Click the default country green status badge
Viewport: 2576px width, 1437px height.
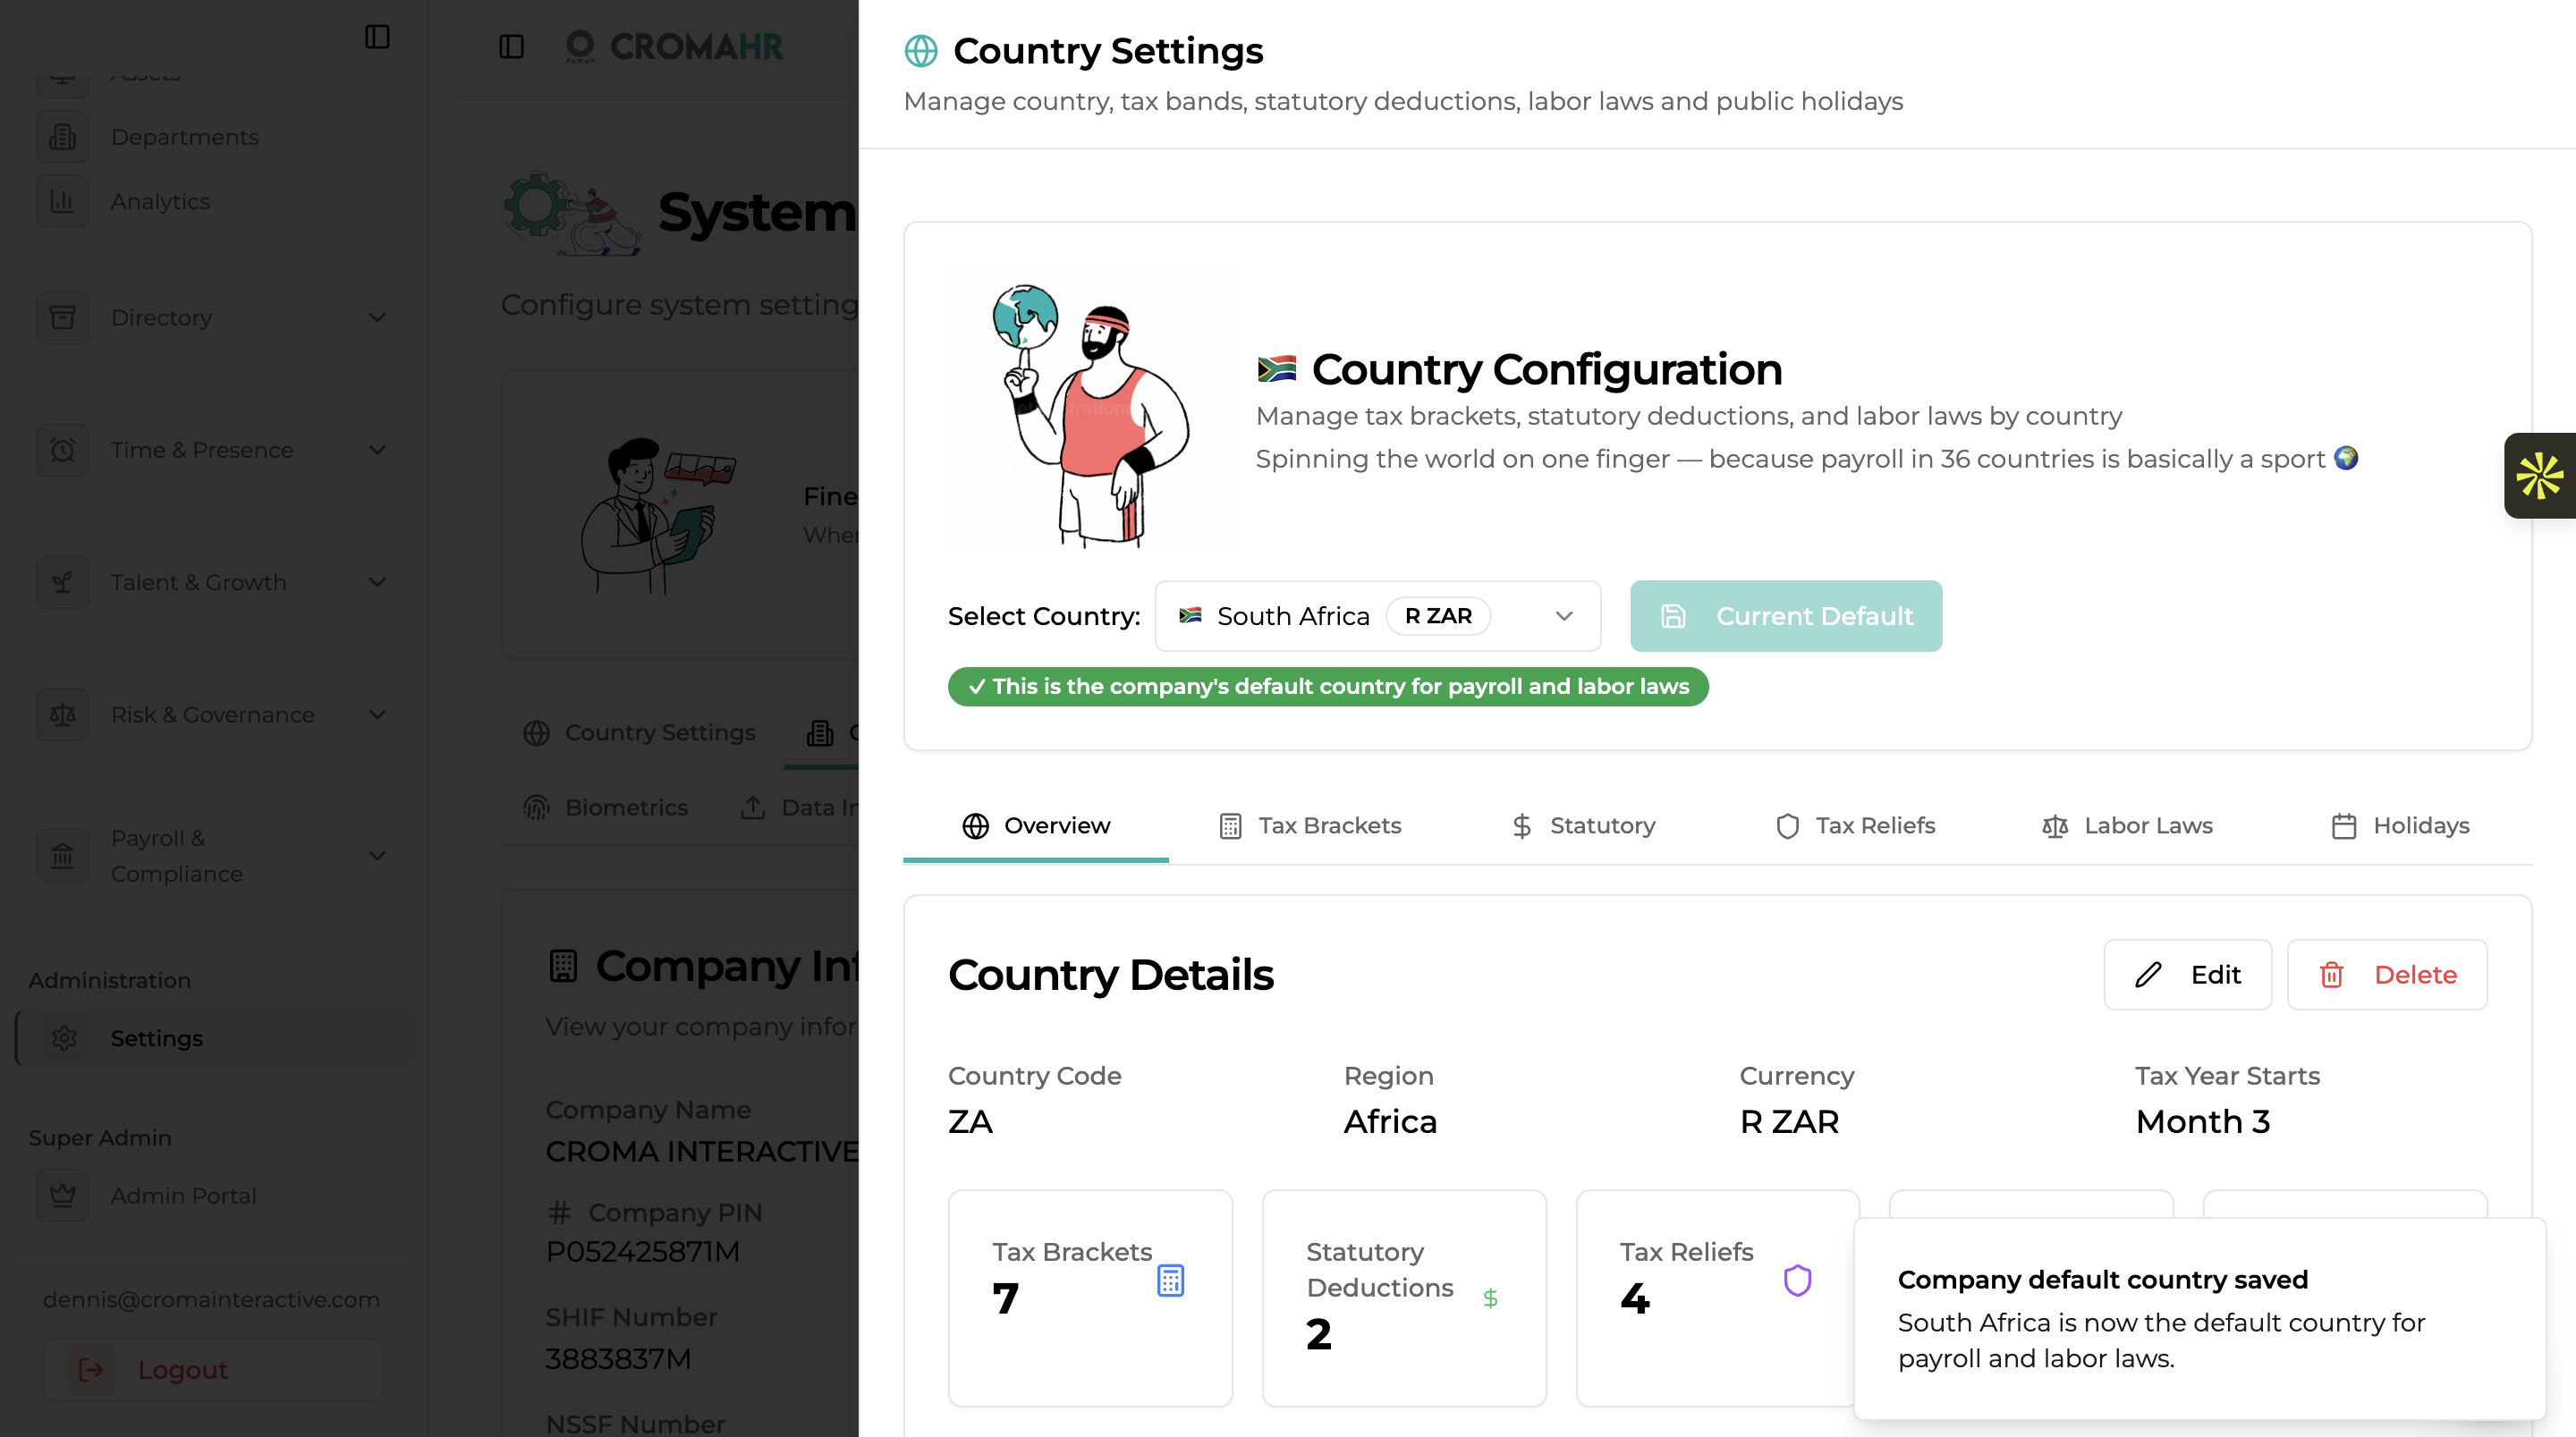(1328, 686)
